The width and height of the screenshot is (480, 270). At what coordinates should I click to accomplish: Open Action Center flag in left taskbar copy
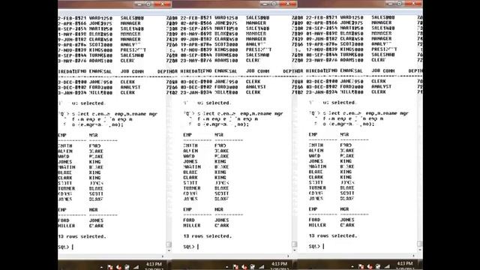click(110, 267)
